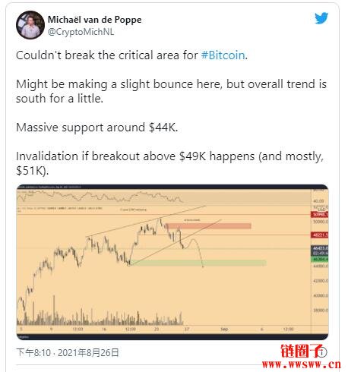Click the 'Massive support around $44K' text
348x372 pixels.
(97, 128)
